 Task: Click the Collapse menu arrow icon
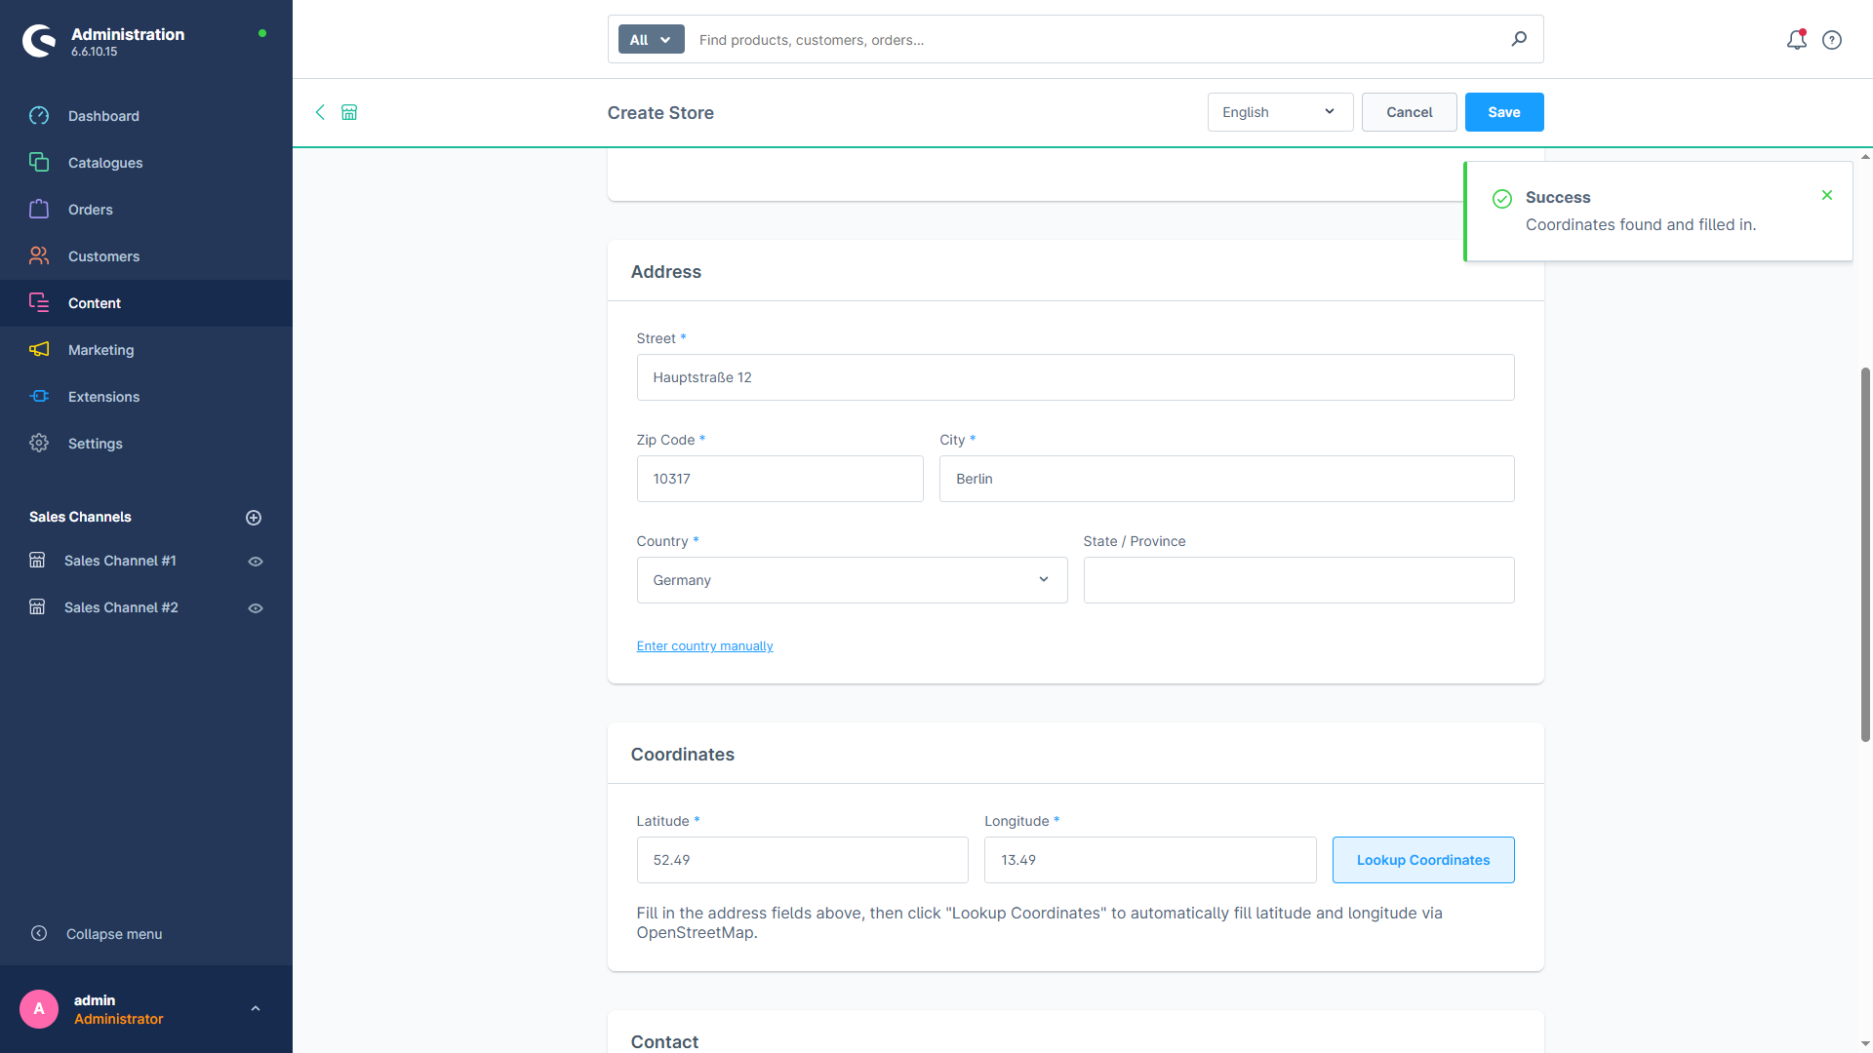pos(39,934)
